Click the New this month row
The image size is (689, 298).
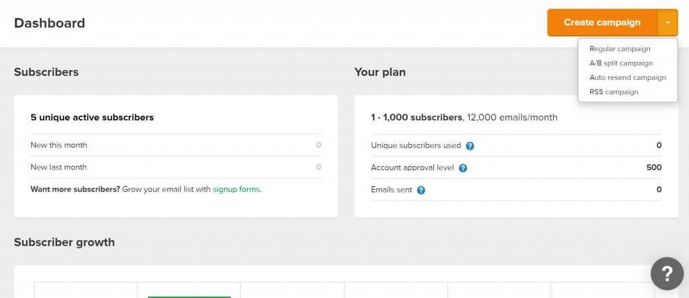176,145
